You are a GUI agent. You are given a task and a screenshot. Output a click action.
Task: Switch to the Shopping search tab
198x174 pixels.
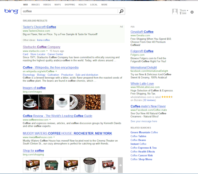point(70,5)
